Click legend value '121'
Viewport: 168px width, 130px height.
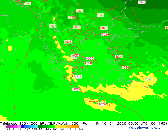[x=7, y=129]
